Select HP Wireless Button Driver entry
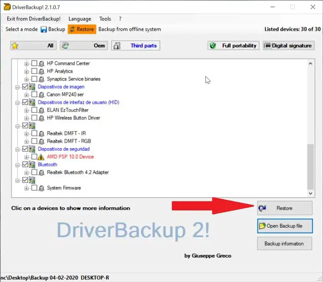 [73, 118]
